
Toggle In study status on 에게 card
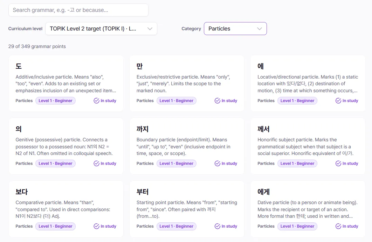(x=347, y=226)
